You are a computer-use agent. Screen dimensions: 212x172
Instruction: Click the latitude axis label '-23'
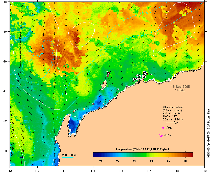pos(5,151)
